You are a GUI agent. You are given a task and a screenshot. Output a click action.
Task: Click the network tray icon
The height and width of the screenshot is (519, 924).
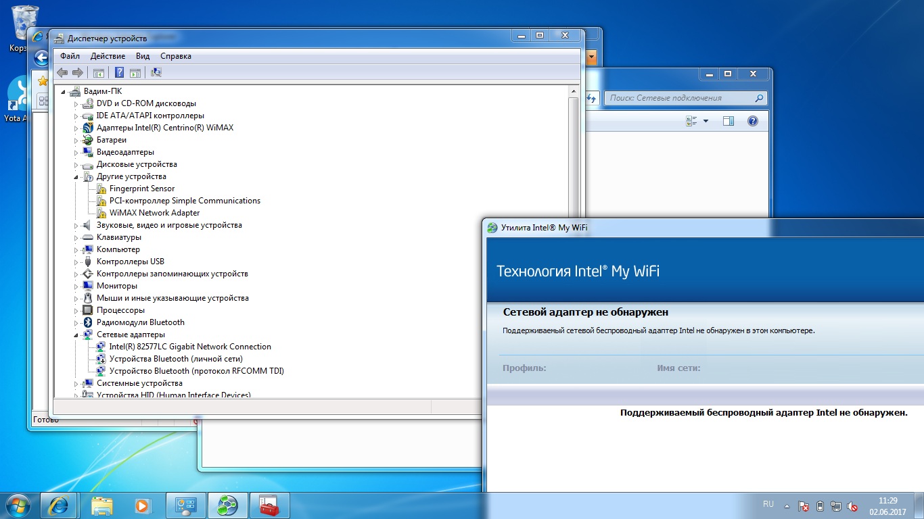(837, 505)
